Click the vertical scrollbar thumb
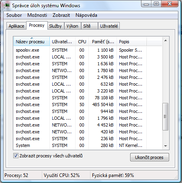 pos(166,117)
